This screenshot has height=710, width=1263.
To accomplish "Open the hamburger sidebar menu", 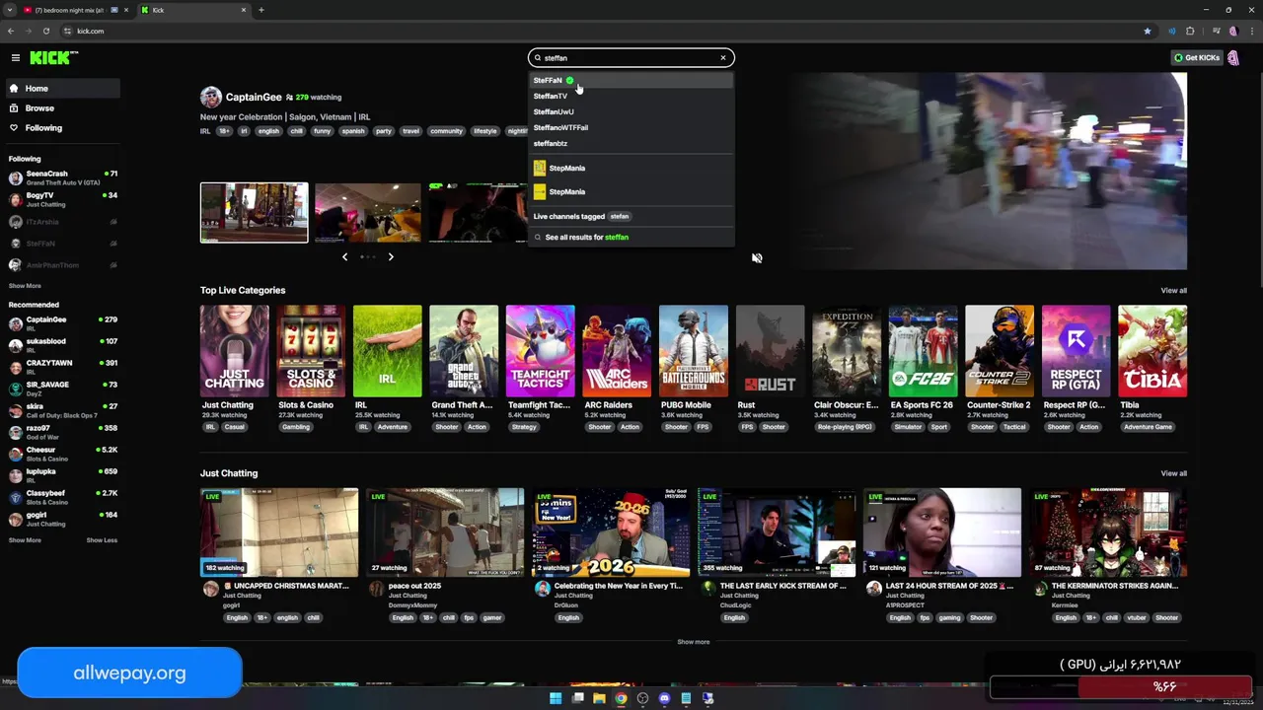I will [16, 58].
